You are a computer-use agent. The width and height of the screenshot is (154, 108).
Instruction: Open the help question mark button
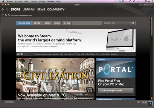[150, 104]
